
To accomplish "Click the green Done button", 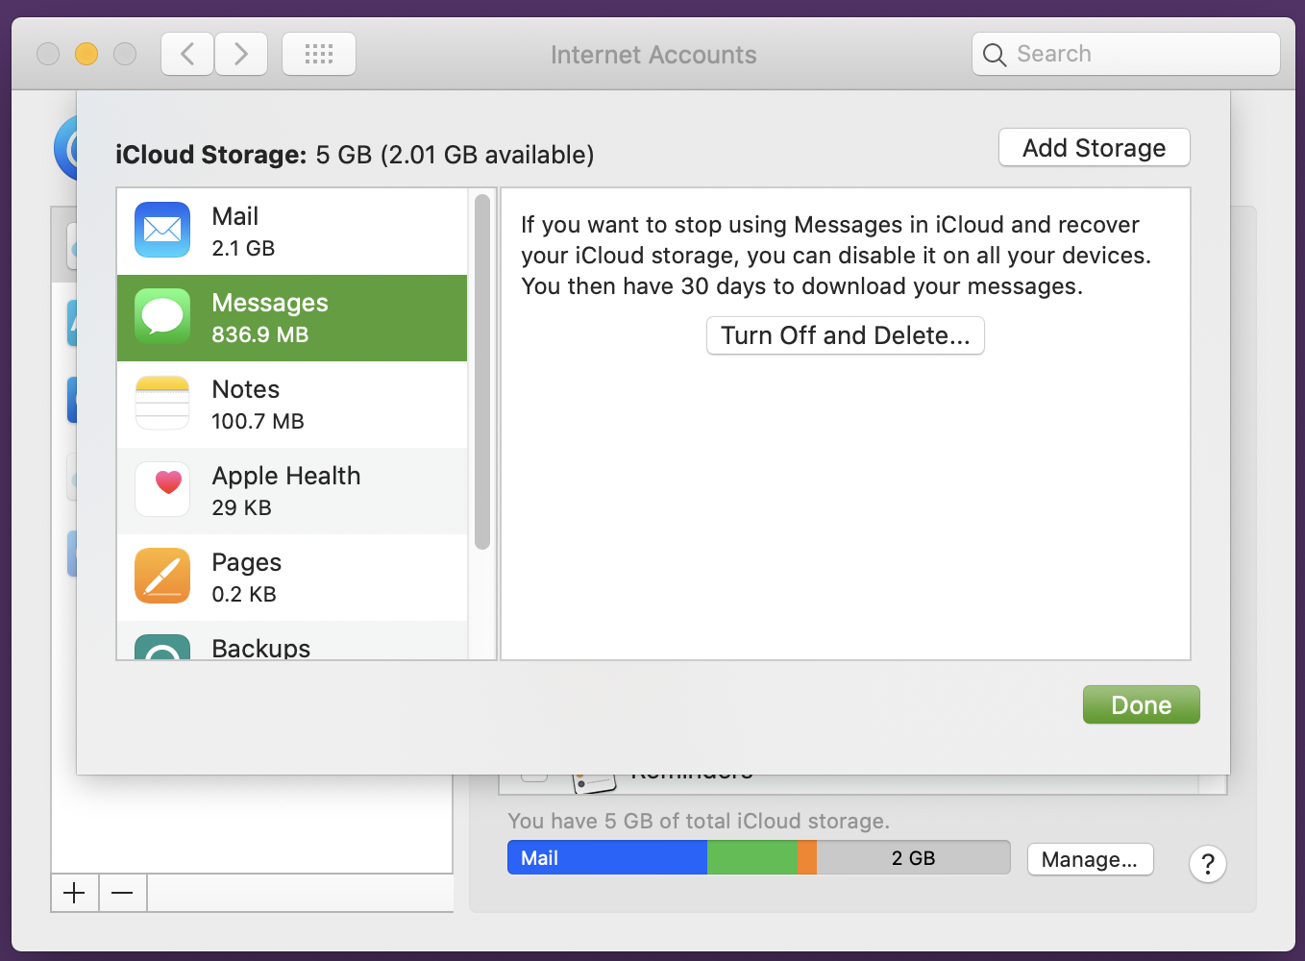I will coord(1142,704).
